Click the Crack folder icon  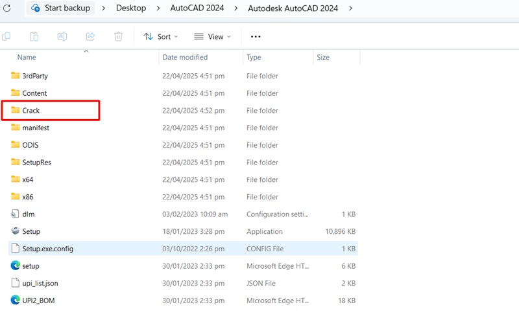pyautogui.click(x=15, y=109)
